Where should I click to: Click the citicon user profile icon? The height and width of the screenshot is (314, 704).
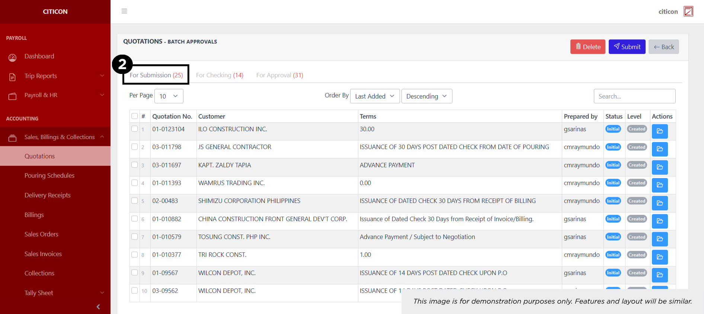688,12
